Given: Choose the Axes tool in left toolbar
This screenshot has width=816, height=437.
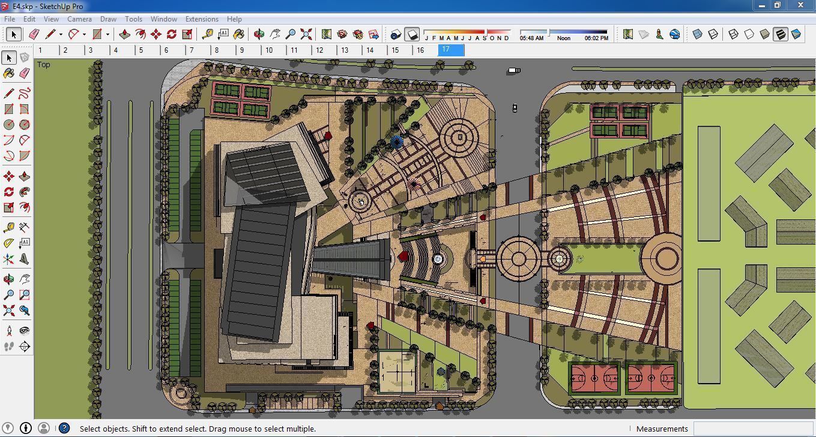Looking at the screenshot, I should [x=8, y=259].
